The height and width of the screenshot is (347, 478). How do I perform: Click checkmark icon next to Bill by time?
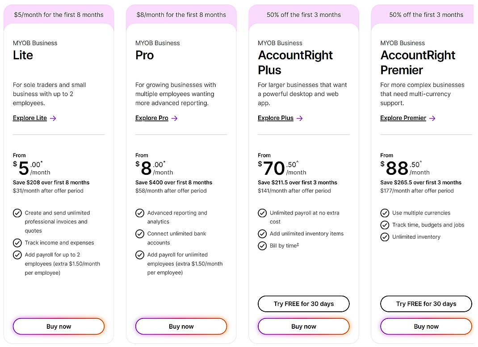262,246
